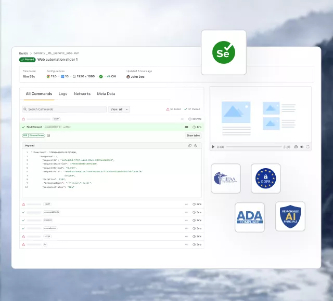Click the Responsible AI Principle shield badge
Image resolution: width=333 pixels, height=301 pixels.
(290, 216)
